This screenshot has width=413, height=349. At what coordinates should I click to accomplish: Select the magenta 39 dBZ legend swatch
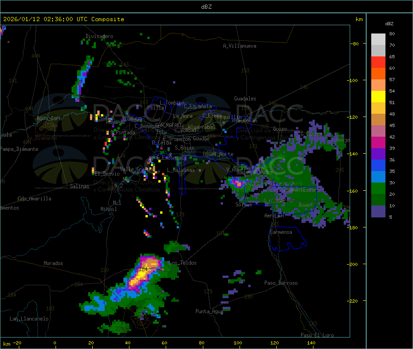click(378, 142)
